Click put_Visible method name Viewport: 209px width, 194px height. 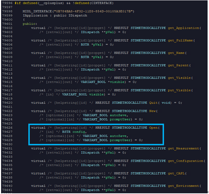(179, 90)
